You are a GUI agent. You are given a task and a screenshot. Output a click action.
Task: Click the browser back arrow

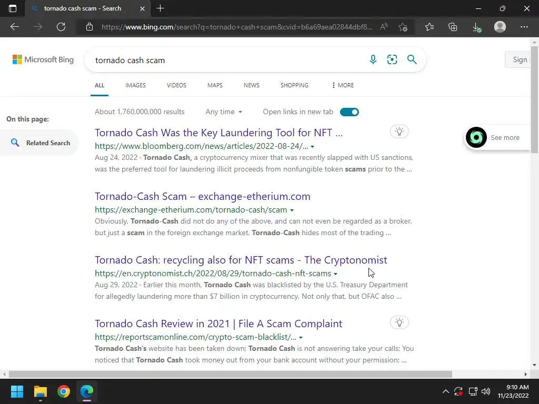click(14, 27)
